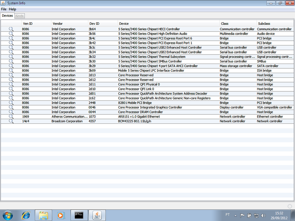
Task: Sort by the Dev ID column header
Action: pos(94,24)
